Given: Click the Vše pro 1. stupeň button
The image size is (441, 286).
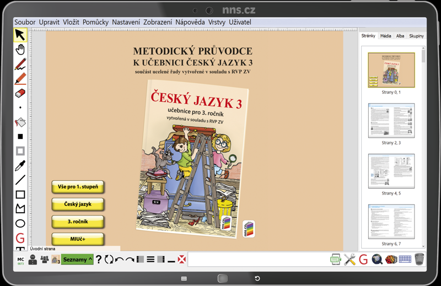Looking at the screenshot, I should click(78, 187).
